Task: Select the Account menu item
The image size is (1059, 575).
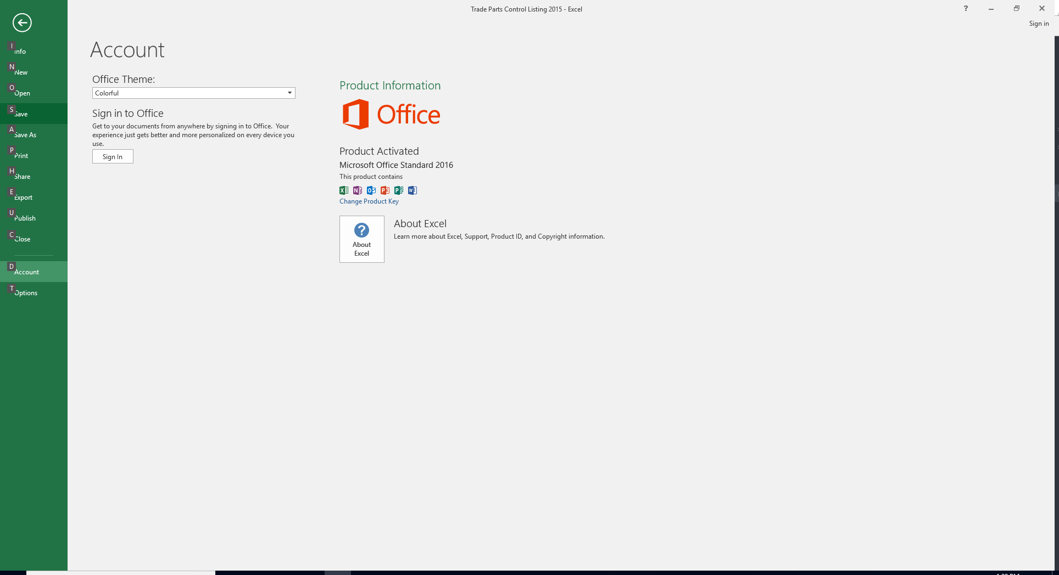Action: pyautogui.click(x=34, y=272)
